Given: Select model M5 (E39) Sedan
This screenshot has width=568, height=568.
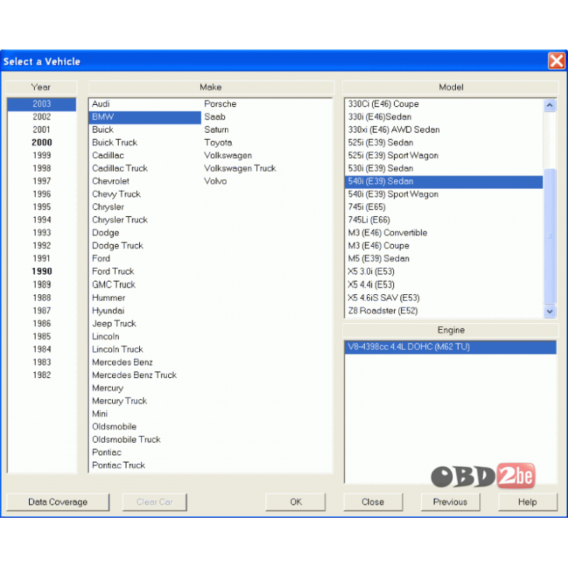Looking at the screenshot, I should coord(443,259).
